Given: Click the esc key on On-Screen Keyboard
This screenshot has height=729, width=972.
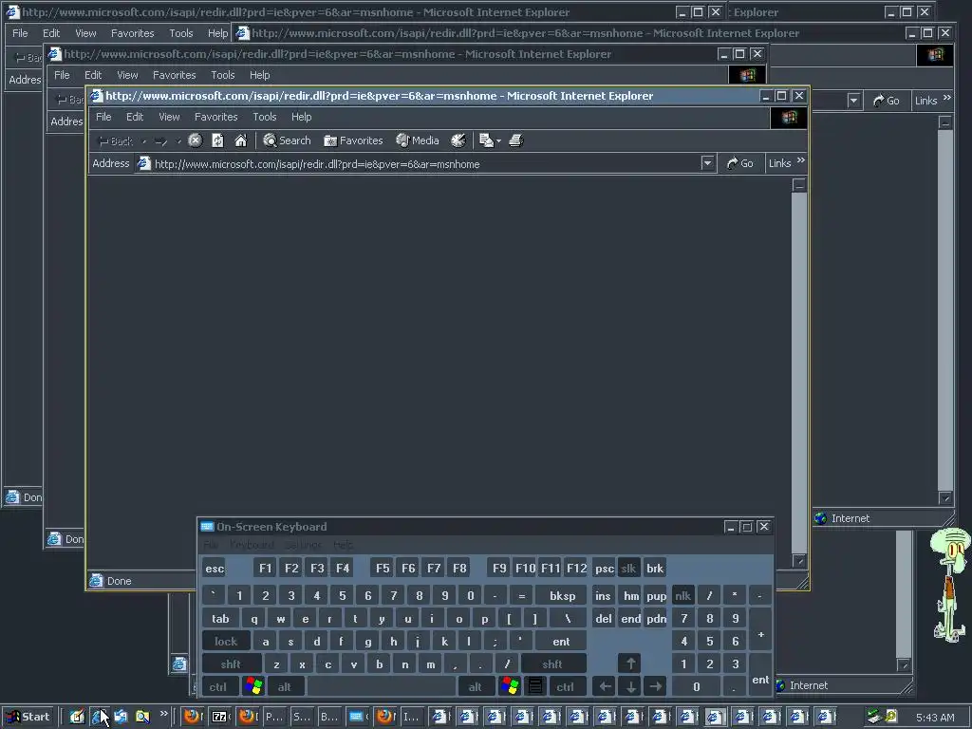Looking at the screenshot, I should [x=215, y=568].
